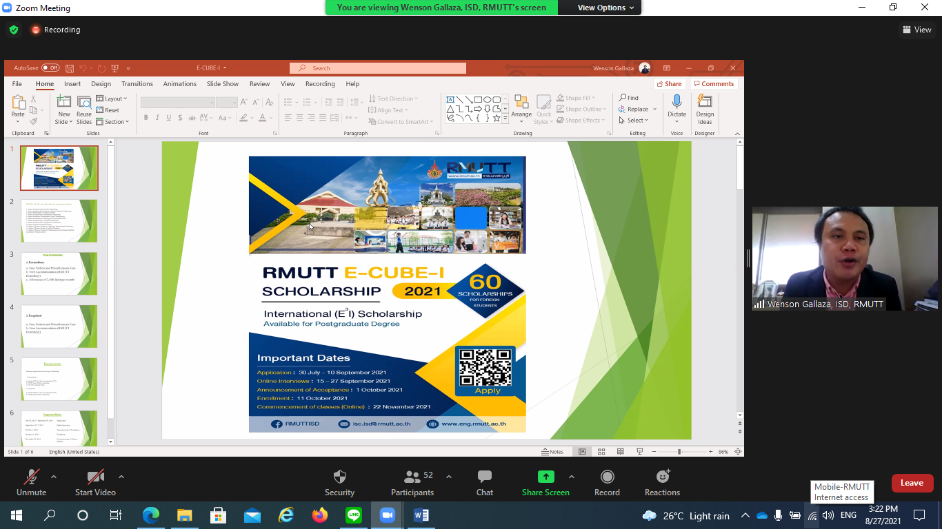Toggle Italic formatting button
The width and height of the screenshot is (942, 529).
click(x=157, y=118)
